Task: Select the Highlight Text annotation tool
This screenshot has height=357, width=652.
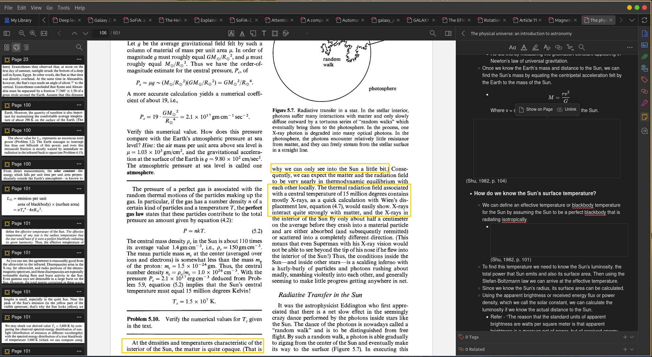Action: tap(231, 33)
